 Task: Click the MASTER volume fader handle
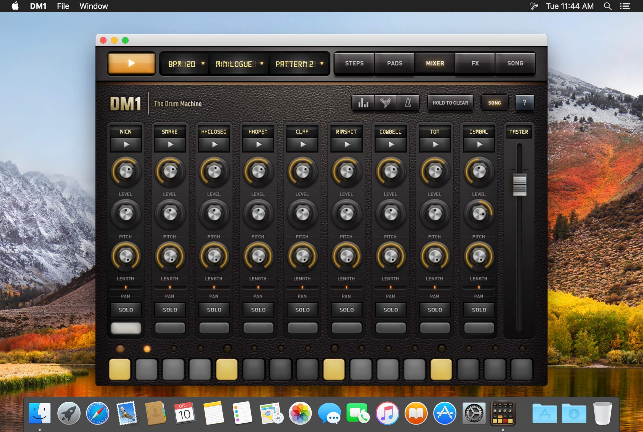(x=519, y=185)
